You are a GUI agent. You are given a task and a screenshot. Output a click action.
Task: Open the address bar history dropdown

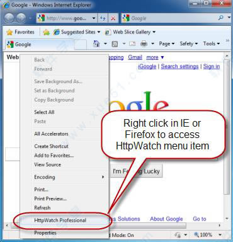94,18
